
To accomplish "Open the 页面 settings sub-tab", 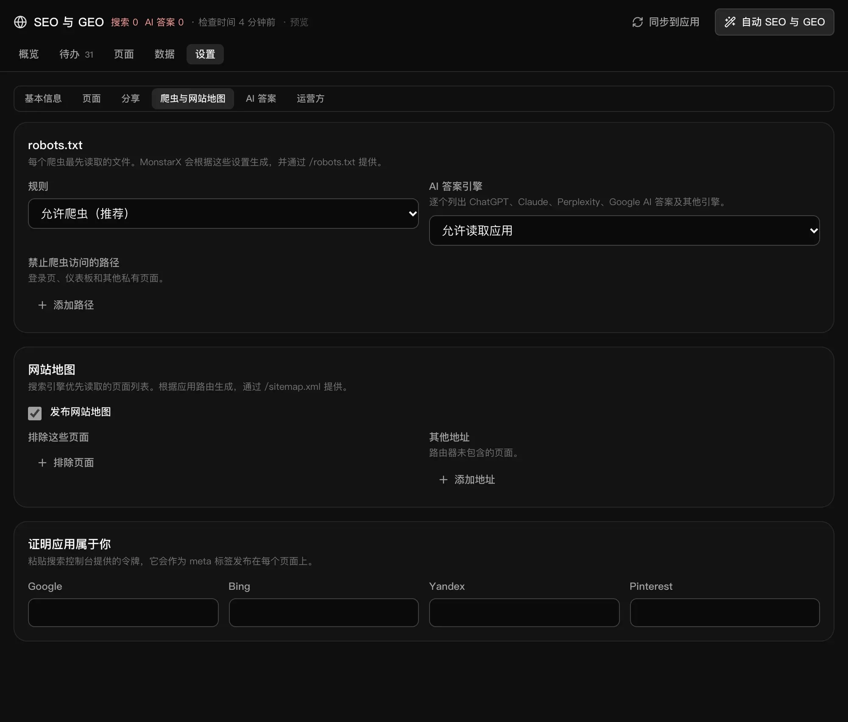I will pos(92,99).
